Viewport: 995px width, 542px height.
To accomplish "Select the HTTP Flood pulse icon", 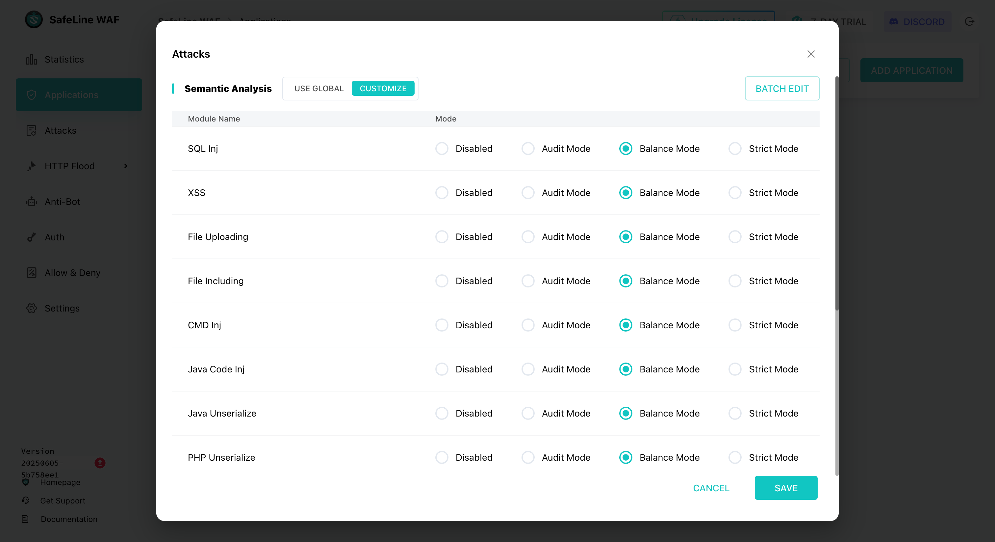I will point(32,166).
